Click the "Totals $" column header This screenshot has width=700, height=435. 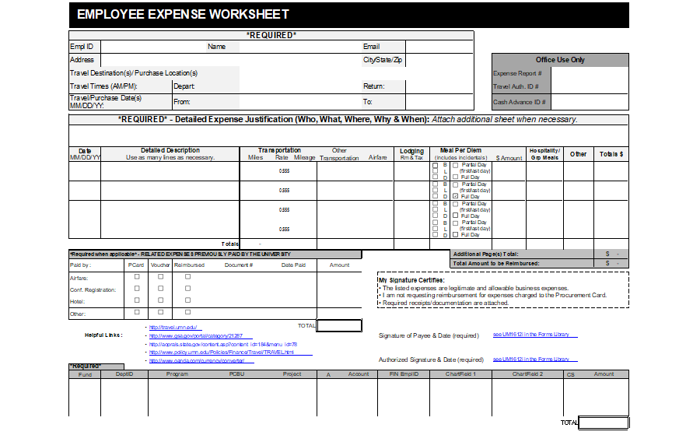611,154
